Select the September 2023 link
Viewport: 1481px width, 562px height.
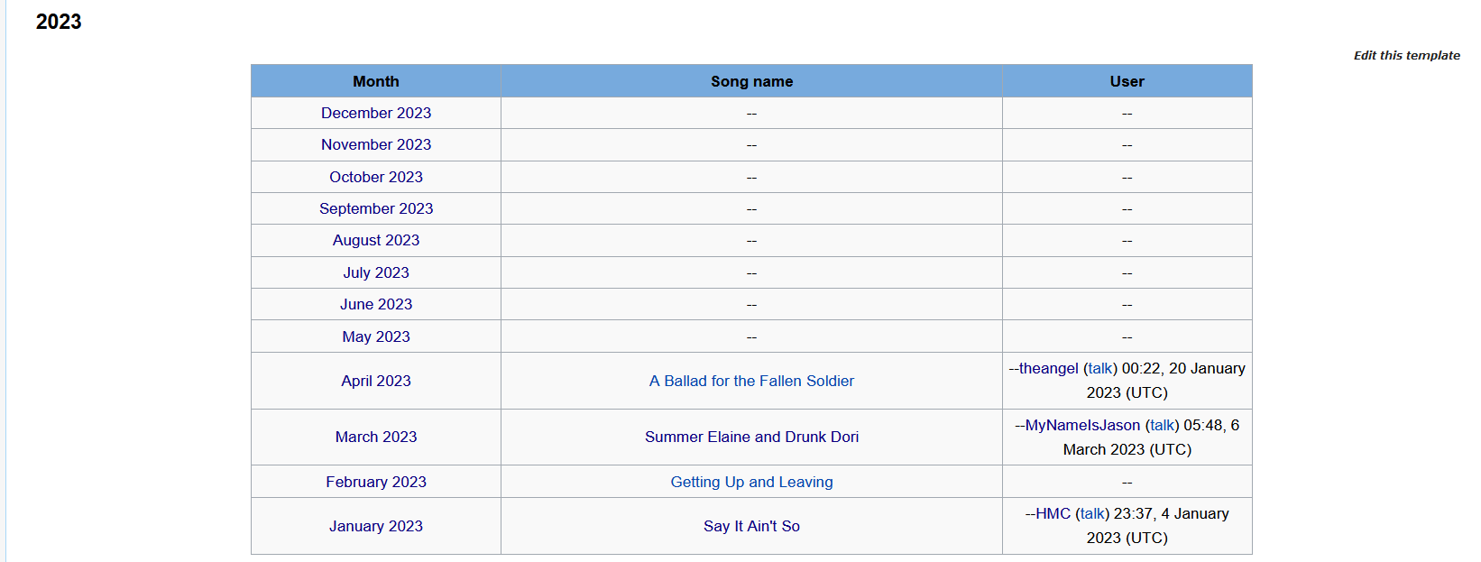point(376,208)
